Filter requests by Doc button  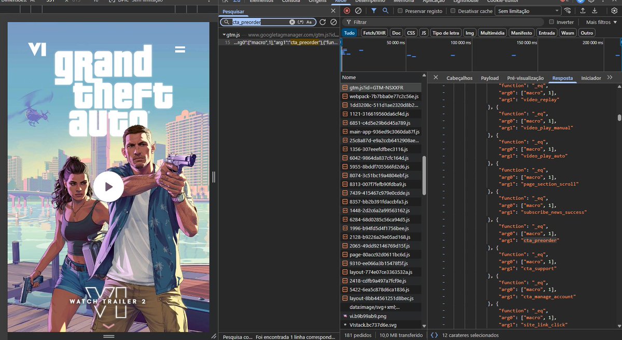396,33
